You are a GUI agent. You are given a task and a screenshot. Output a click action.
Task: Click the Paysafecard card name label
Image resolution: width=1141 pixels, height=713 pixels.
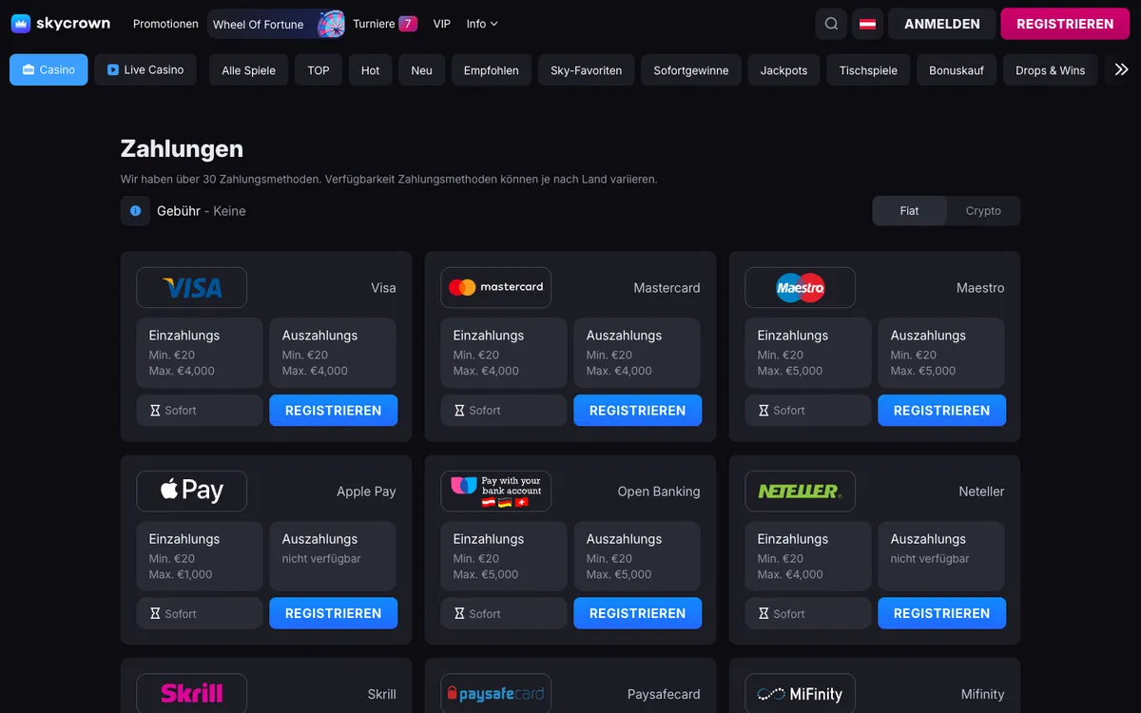(664, 695)
